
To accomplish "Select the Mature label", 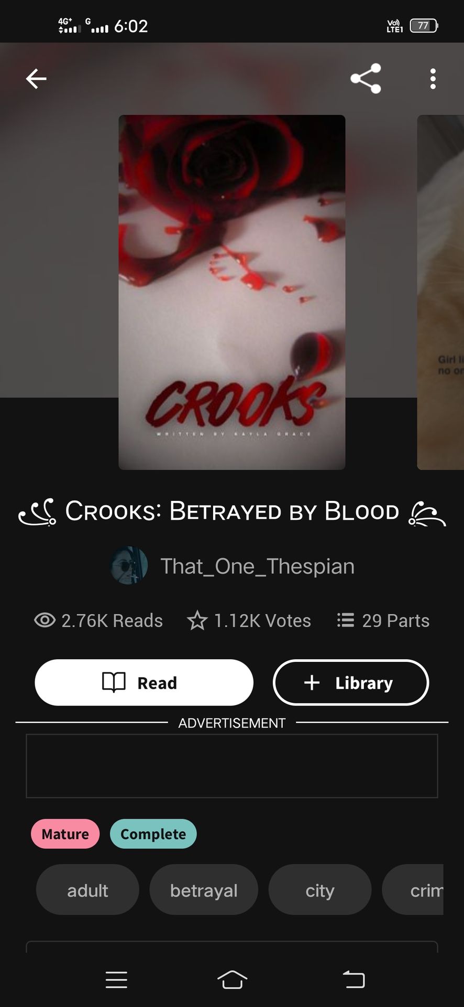I will pos(65,834).
